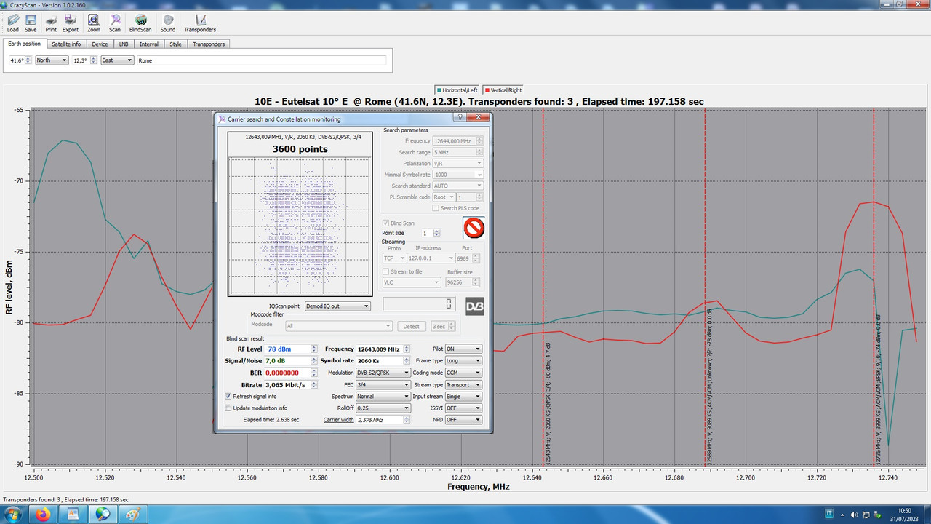
Task: Toggle Vertical/Right legend entry
Action: [503, 90]
